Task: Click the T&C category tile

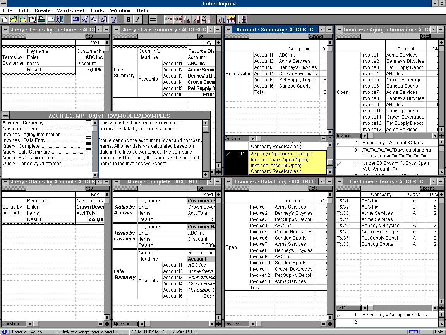Action: click(x=341, y=308)
